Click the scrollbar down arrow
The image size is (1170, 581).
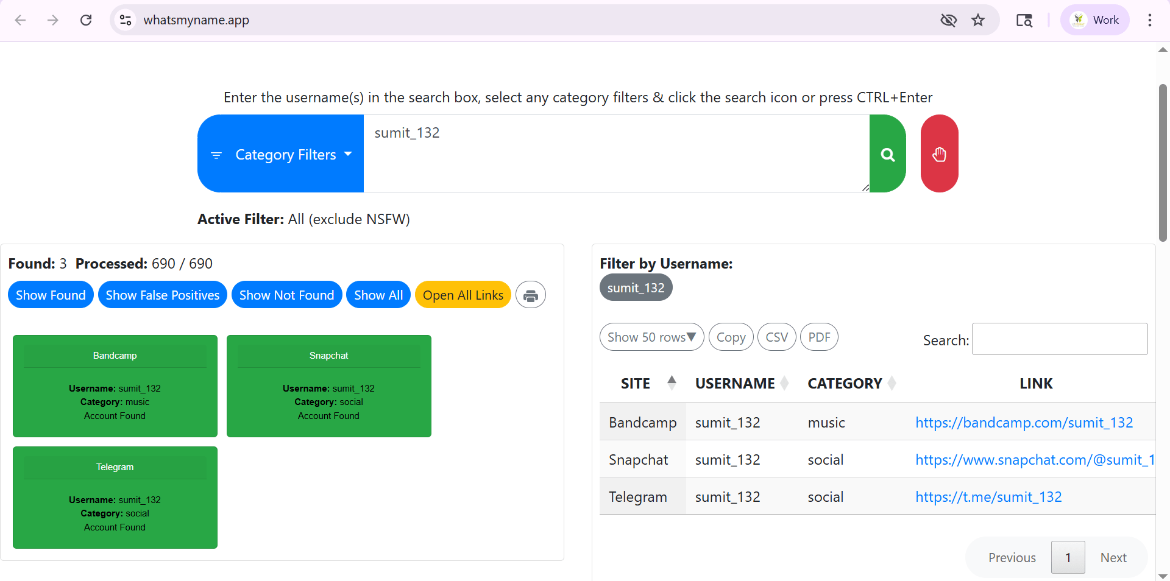pos(1163,576)
